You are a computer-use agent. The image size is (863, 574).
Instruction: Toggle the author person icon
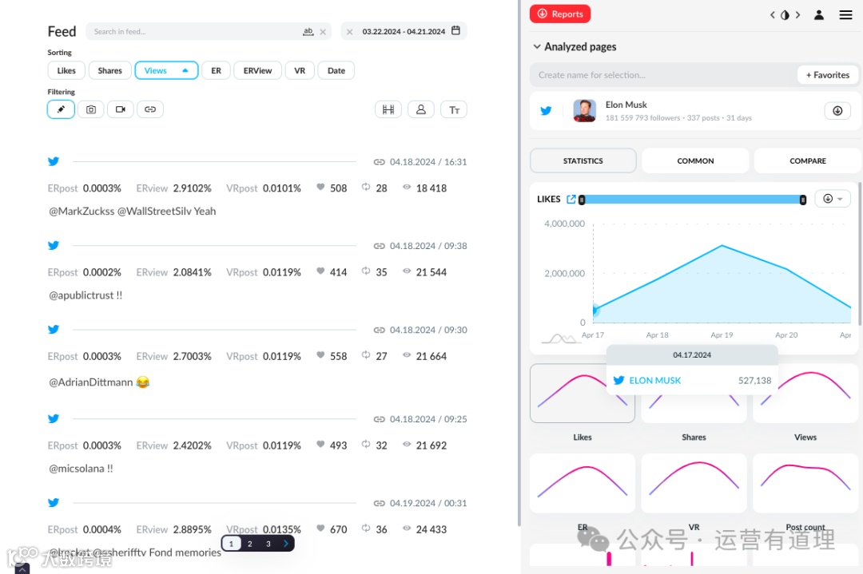point(421,109)
